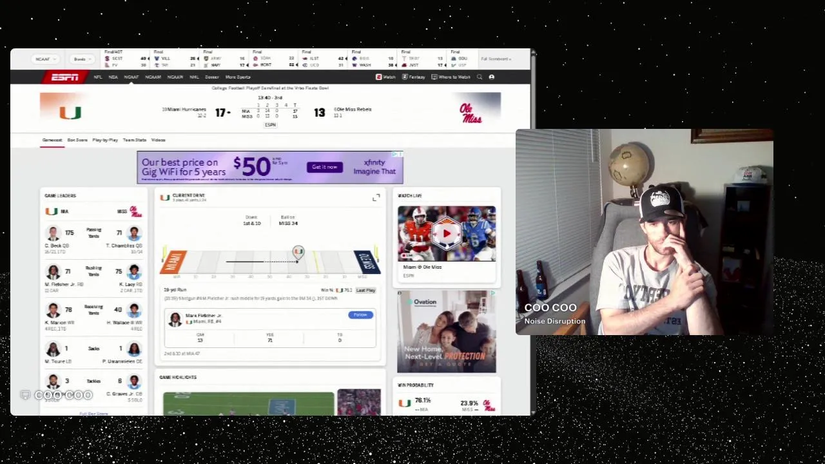Screen dimensions: 825x464
Task: Click T. Chambliss player headshot
Action: 134,233
